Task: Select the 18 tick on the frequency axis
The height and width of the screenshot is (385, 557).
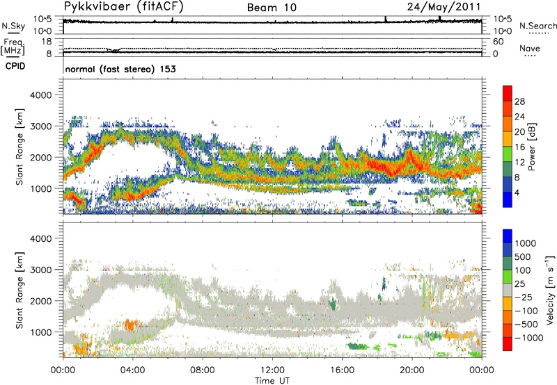Action: point(47,42)
